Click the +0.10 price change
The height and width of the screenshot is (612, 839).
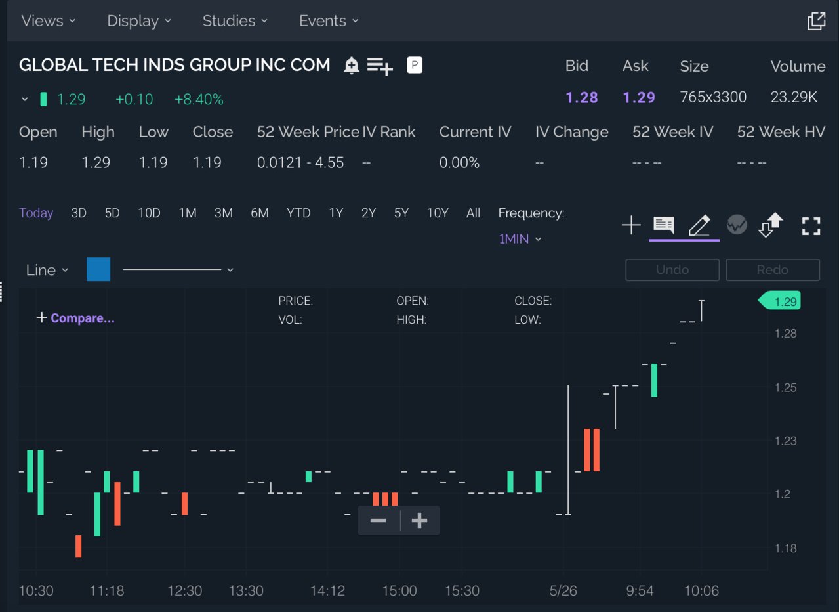coord(134,100)
